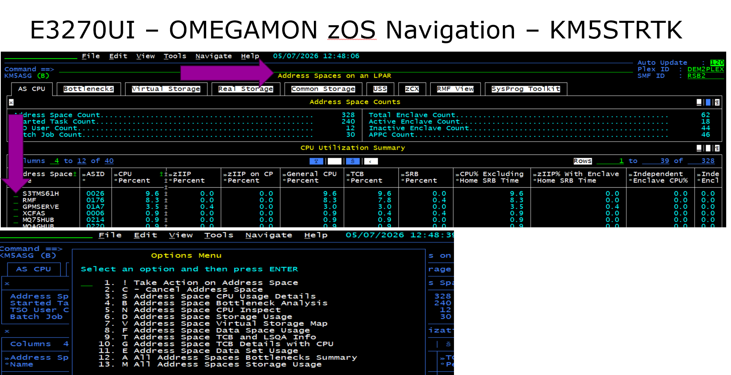Click the ending column number 12
This screenshot has height=375, width=731.
coord(82,161)
